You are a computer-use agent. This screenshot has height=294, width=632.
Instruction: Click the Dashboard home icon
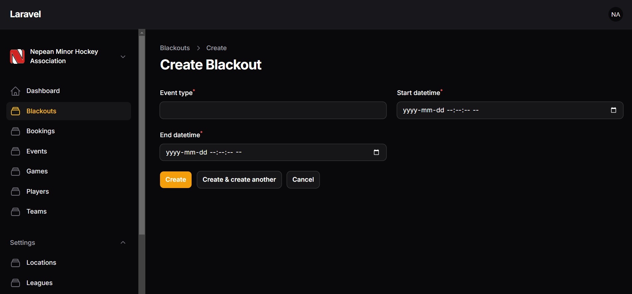[15, 91]
